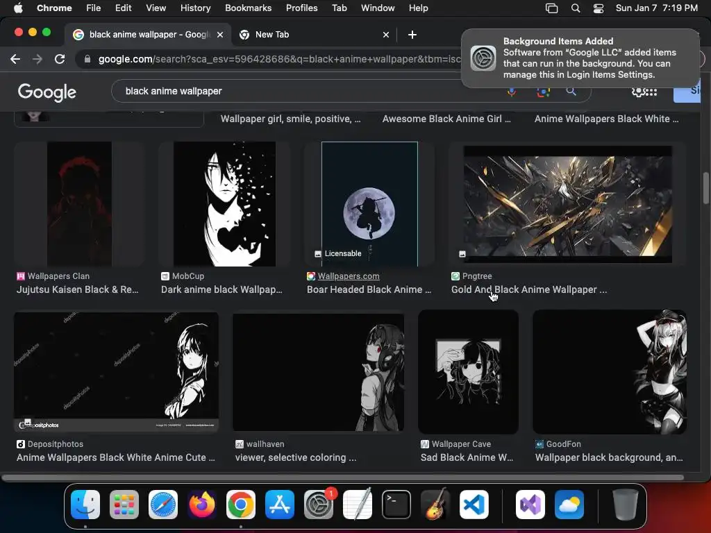The image size is (711, 533).
Task: Open the gold and black Pngtree thumbnail
Action: click(x=568, y=204)
